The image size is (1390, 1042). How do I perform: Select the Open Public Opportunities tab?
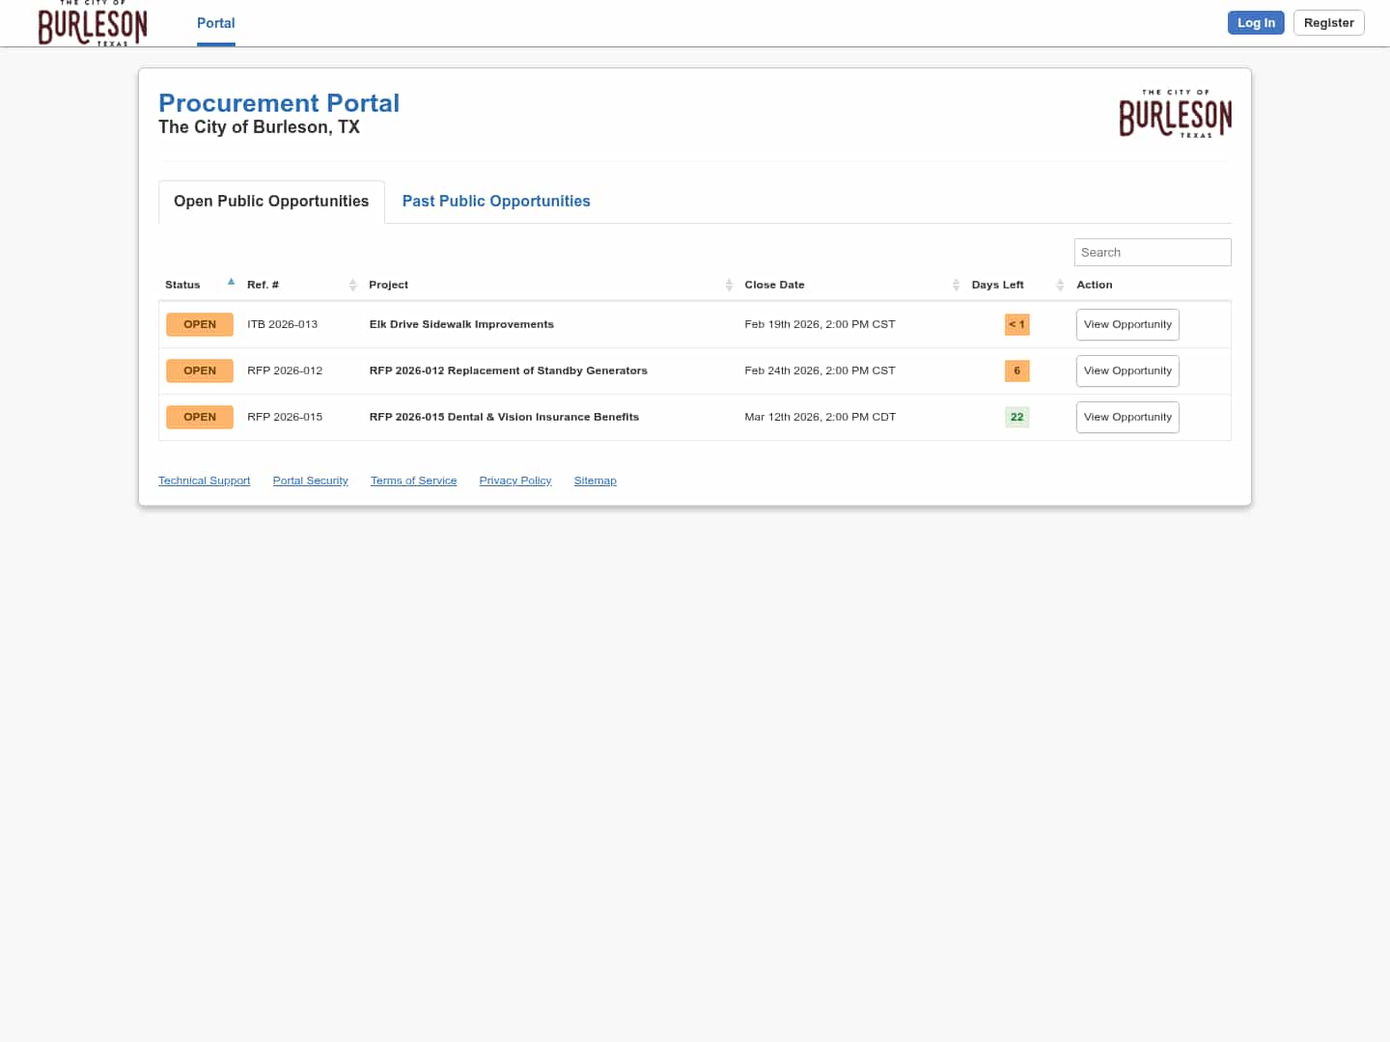pyautogui.click(x=271, y=201)
